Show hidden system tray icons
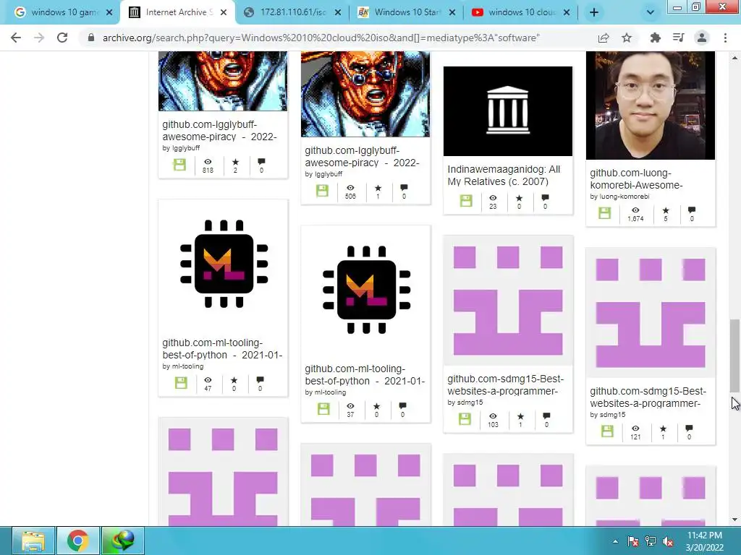The height and width of the screenshot is (555, 741). click(x=615, y=541)
